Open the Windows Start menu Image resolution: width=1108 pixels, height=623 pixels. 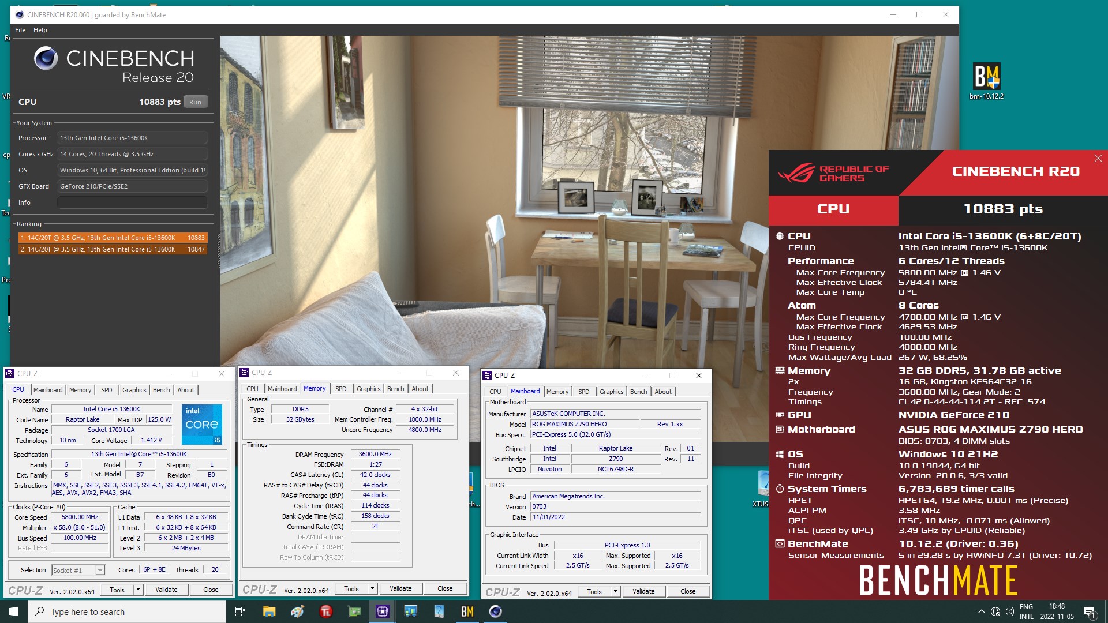point(14,611)
